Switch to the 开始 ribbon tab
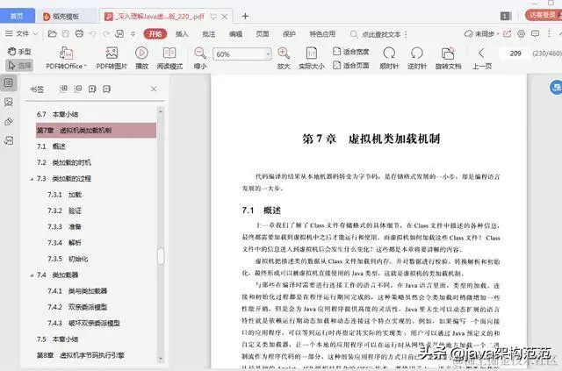The width and height of the screenshot is (562, 371). pos(155,34)
